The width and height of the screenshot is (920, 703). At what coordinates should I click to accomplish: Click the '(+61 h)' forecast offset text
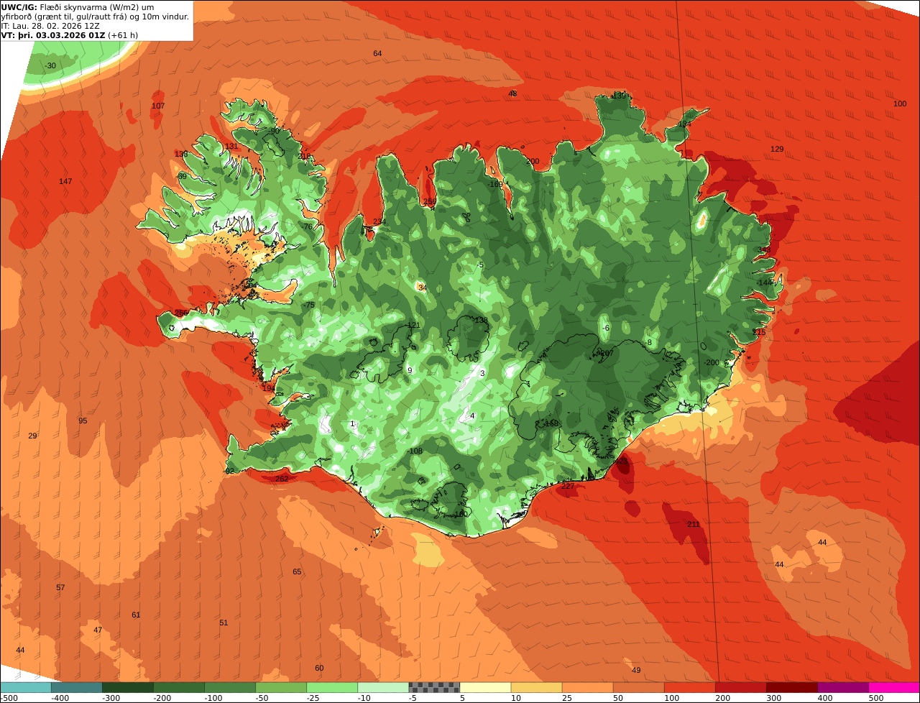(123, 35)
